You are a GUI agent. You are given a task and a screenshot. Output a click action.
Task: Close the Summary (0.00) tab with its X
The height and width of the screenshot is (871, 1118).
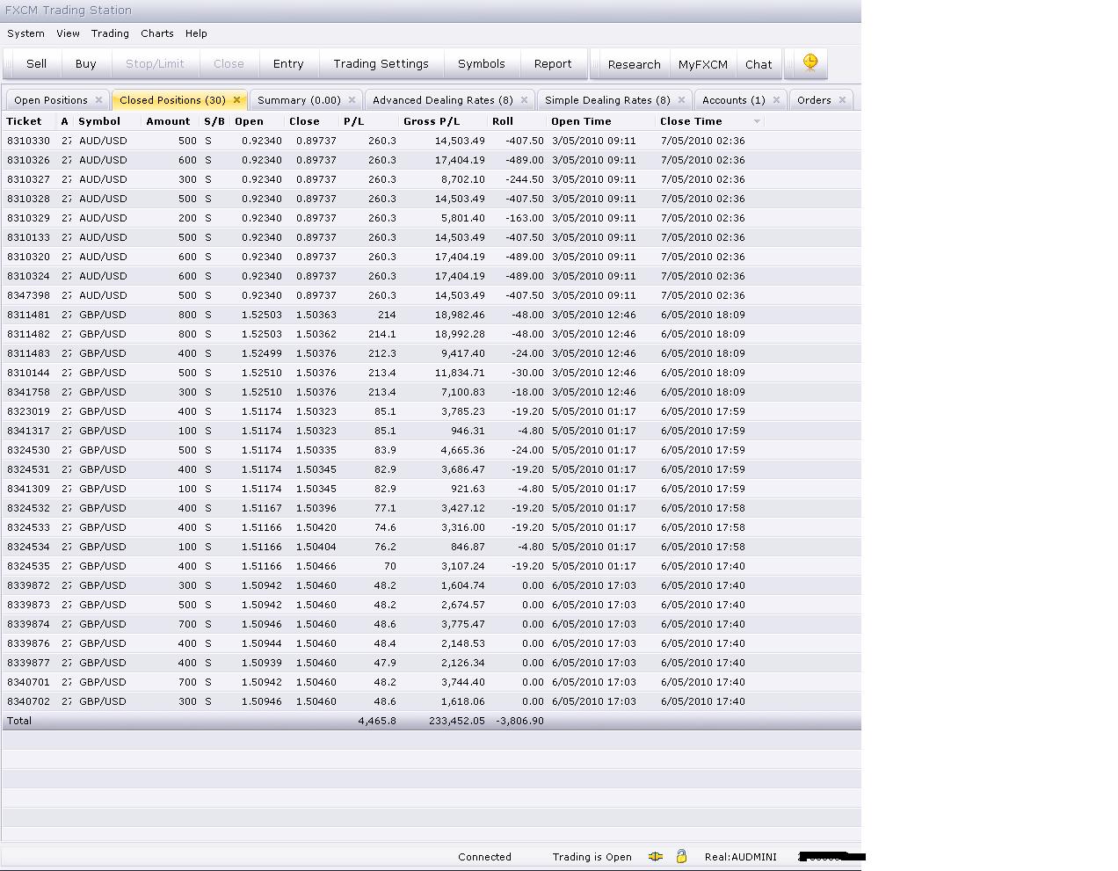(x=352, y=100)
